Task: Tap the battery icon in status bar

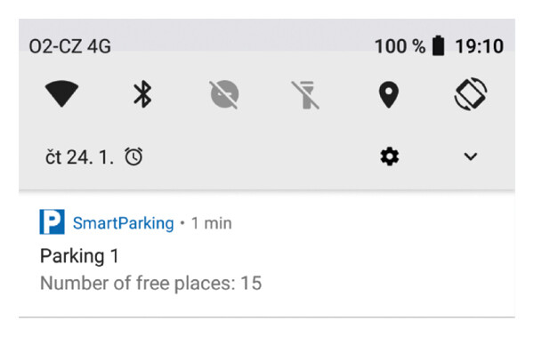Action: point(438,45)
